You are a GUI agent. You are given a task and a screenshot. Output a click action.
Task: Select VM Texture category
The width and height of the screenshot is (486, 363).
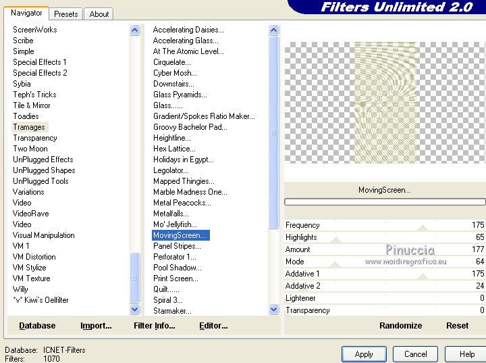tap(31, 279)
